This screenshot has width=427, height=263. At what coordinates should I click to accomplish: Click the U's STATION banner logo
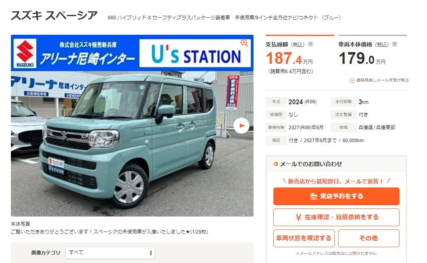click(x=196, y=54)
